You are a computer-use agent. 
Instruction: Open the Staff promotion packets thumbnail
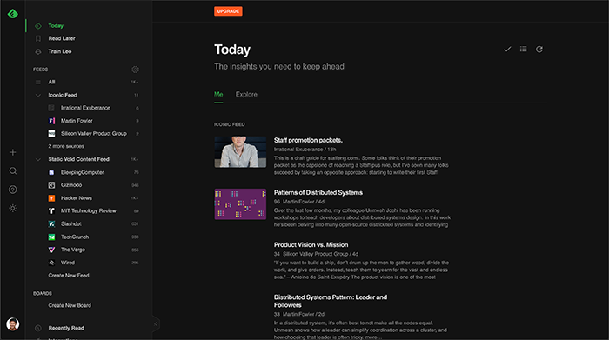(x=240, y=152)
